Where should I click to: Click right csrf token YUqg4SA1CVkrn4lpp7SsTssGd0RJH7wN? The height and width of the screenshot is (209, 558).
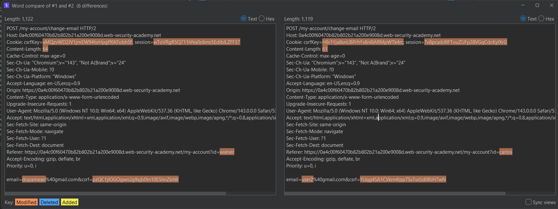click(403, 180)
